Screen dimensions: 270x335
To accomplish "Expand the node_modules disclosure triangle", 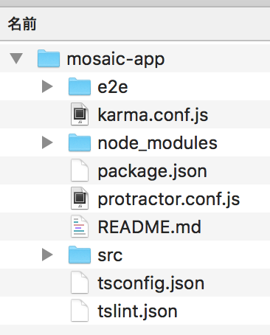I will coord(47,142).
